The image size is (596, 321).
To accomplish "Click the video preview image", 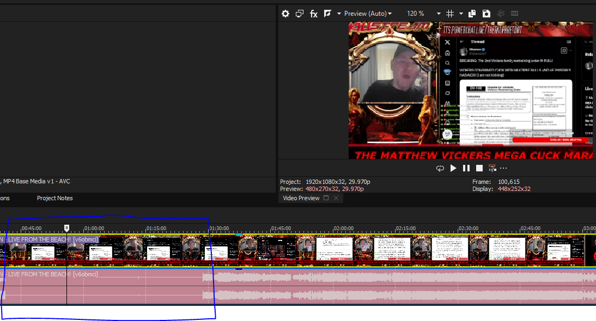I will tap(471, 90).
